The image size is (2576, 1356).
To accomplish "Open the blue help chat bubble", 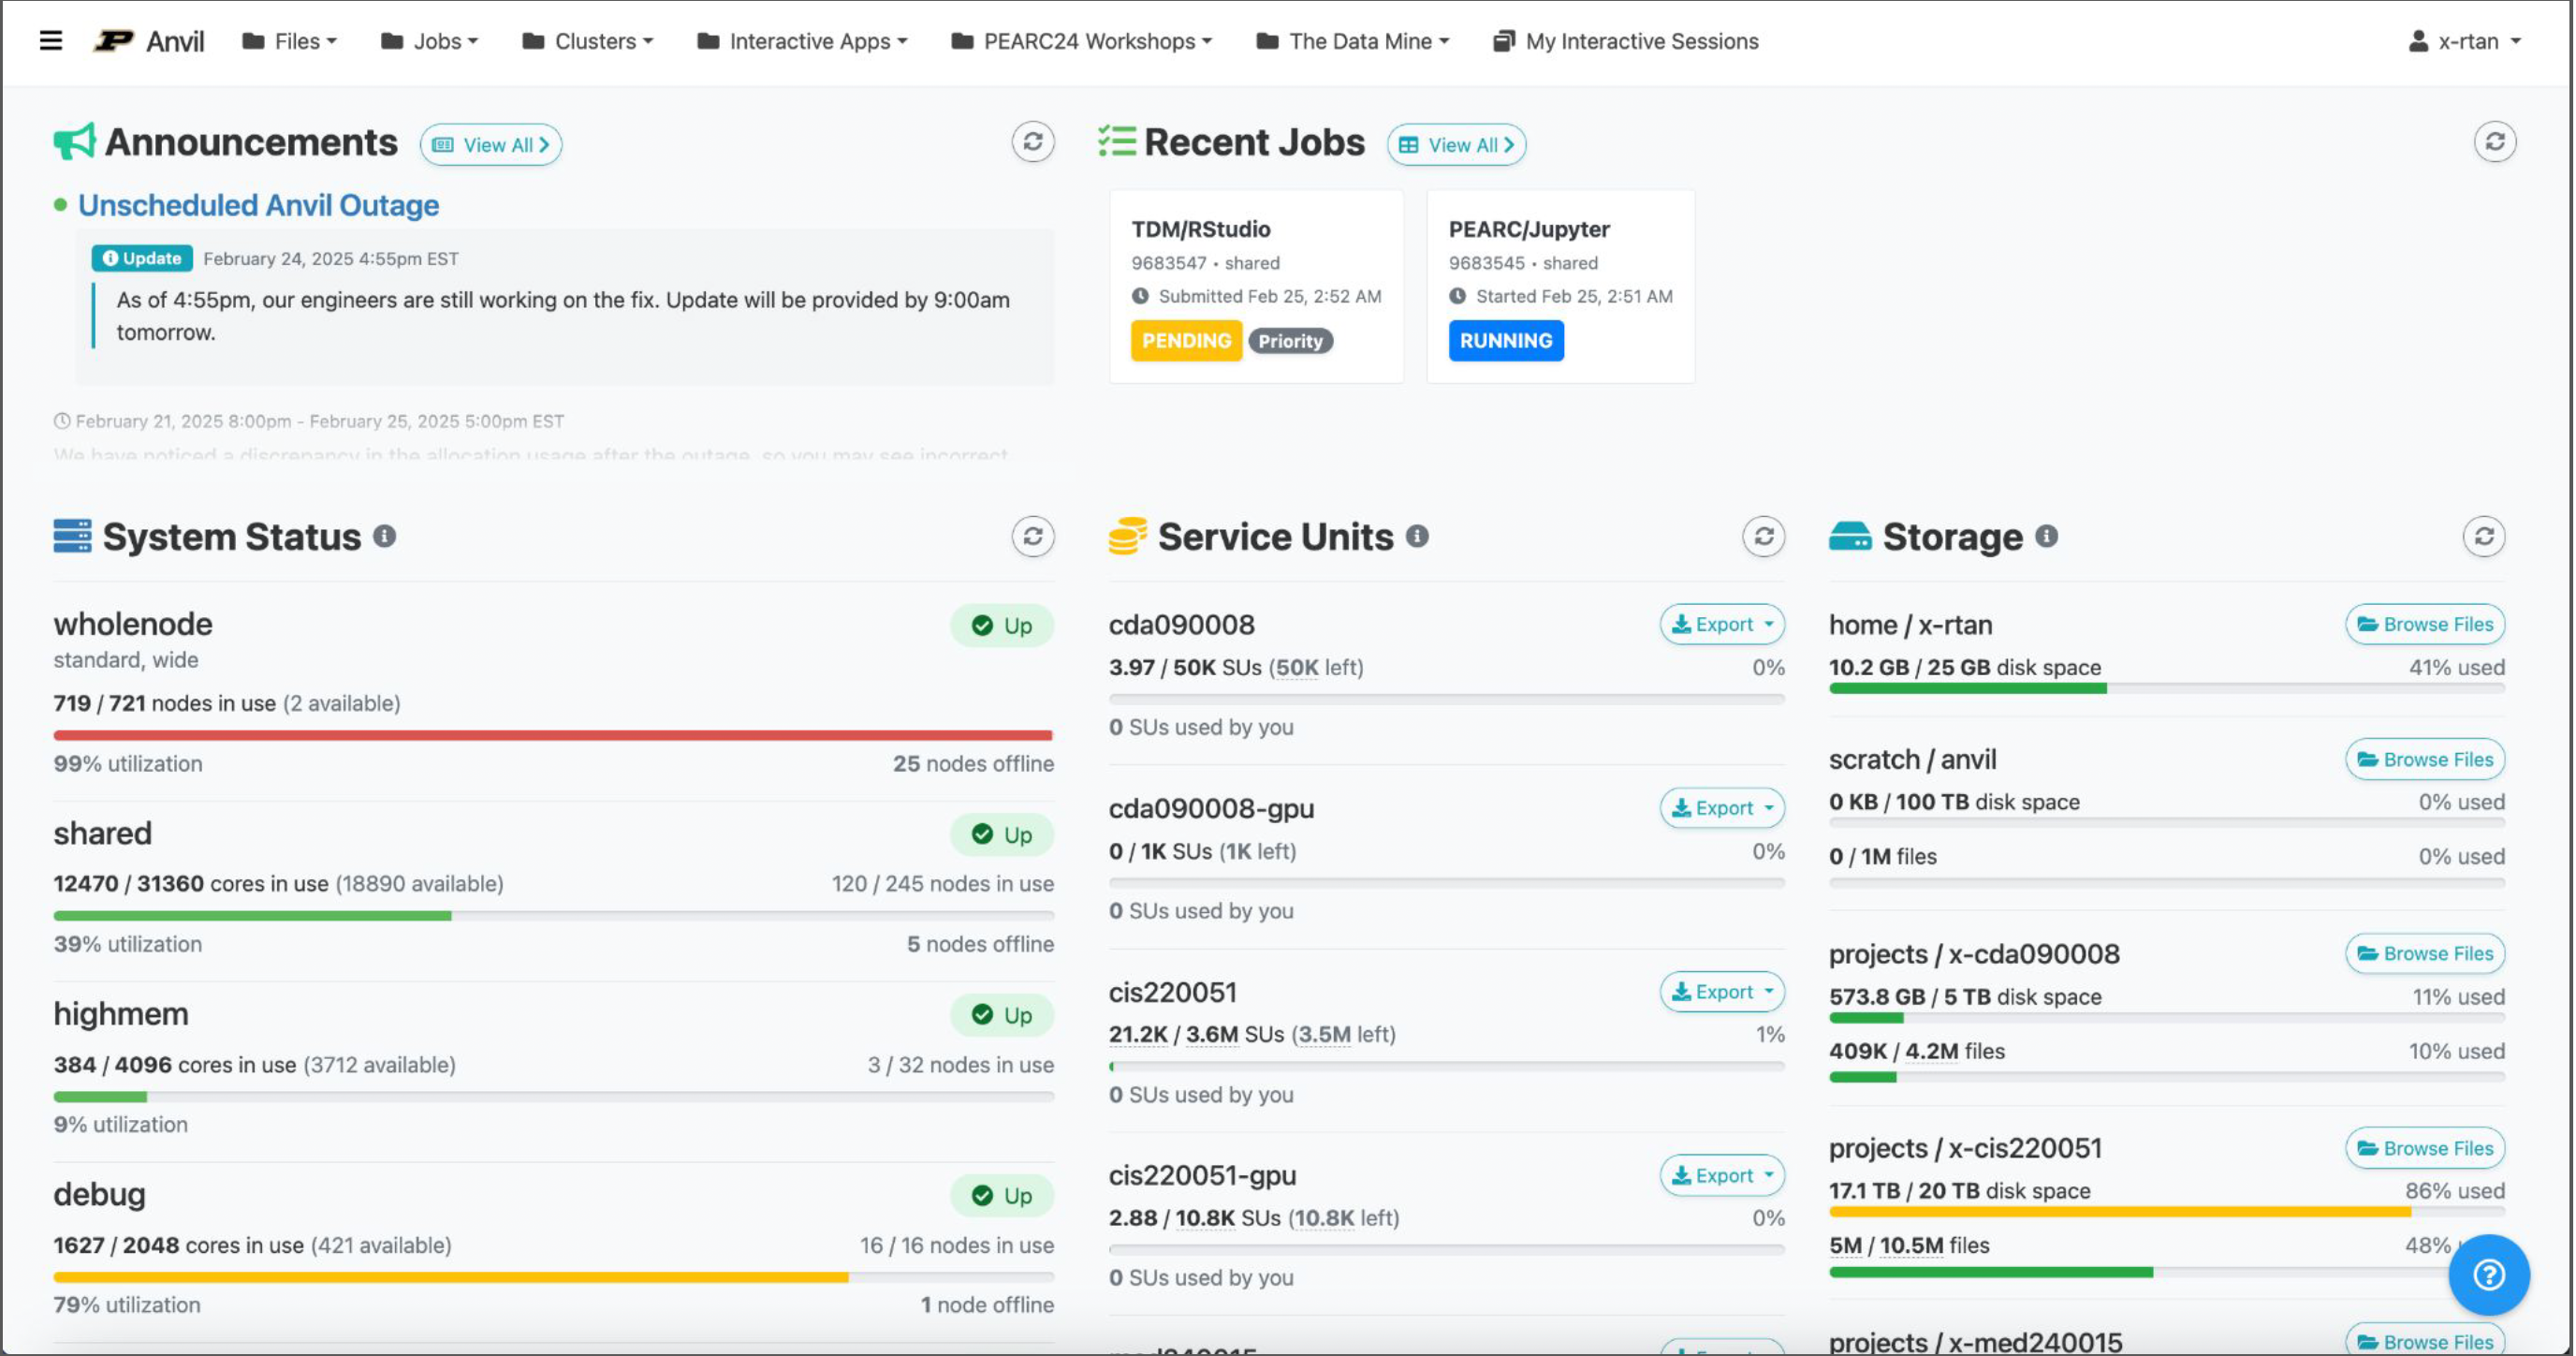I will pos(2488,1274).
